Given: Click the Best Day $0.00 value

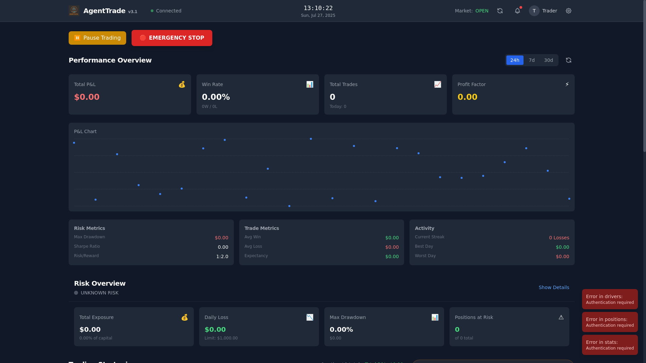Looking at the screenshot, I should 563,247.
